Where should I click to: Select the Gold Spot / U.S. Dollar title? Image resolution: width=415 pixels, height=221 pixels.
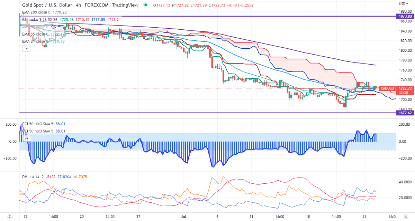pos(47,5)
